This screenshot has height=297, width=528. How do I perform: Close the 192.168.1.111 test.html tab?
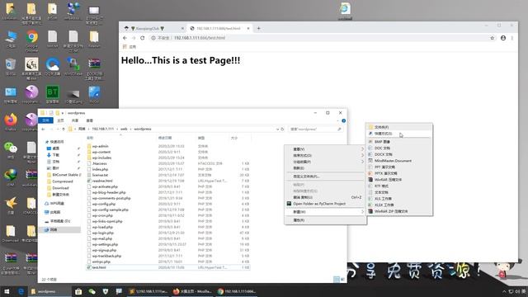(x=248, y=28)
